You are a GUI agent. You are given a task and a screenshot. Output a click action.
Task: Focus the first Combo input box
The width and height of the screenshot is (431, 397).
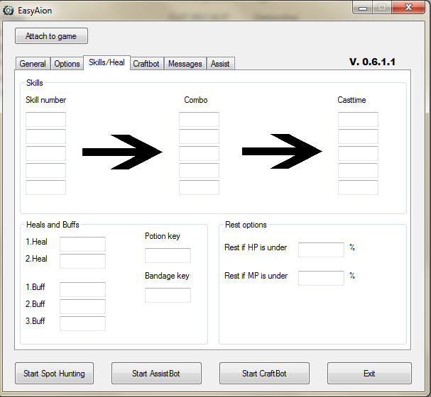(199, 120)
